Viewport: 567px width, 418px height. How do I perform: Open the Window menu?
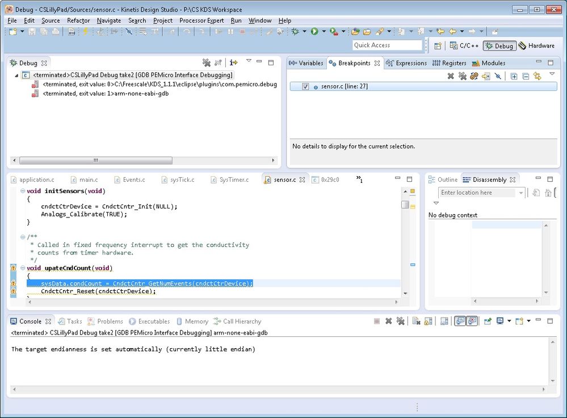click(260, 20)
